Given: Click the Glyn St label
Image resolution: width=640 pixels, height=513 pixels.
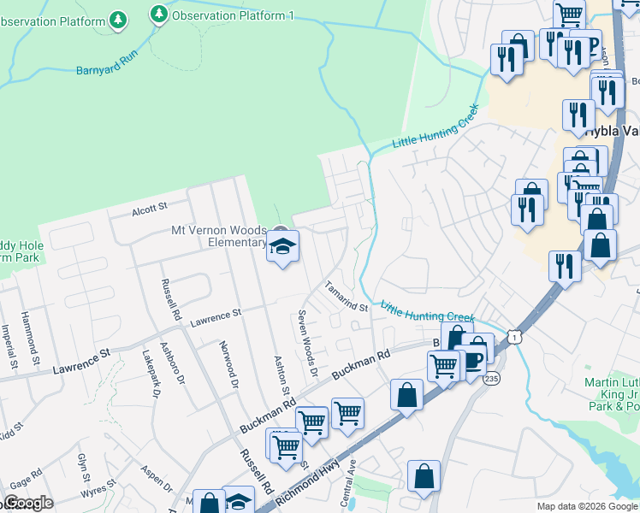Looking at the screenshot, I should 84,468.
